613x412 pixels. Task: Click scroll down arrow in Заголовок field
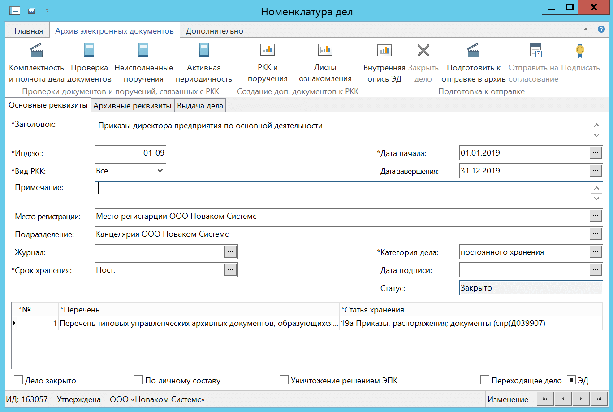(596, 135)
